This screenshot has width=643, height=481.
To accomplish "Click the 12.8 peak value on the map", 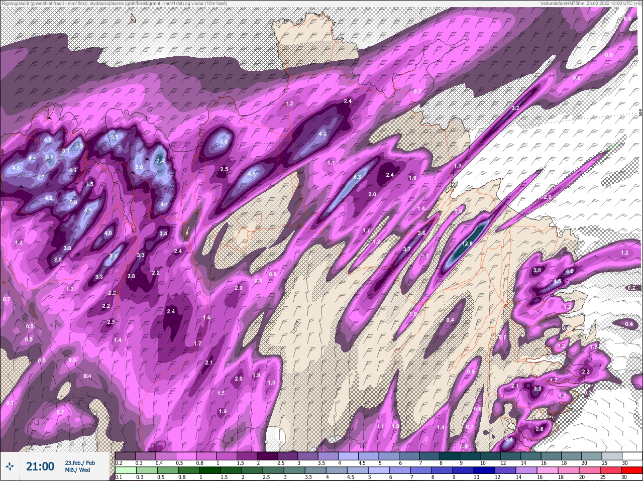I will pyautogui.click(x=467, y=244).
